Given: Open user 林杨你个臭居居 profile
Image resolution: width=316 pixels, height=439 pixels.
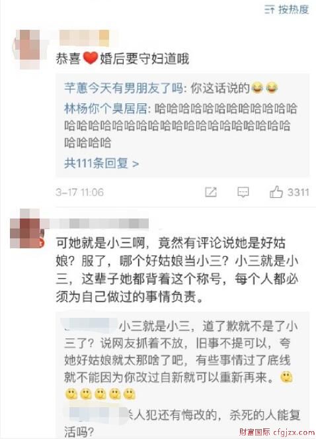Looking at the screenshot, I should (x=105, y=109).
